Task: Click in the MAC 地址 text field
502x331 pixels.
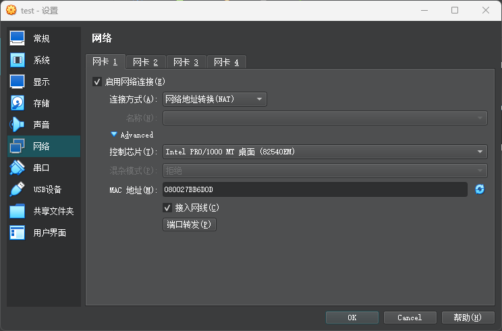Action: pos(314,189)
